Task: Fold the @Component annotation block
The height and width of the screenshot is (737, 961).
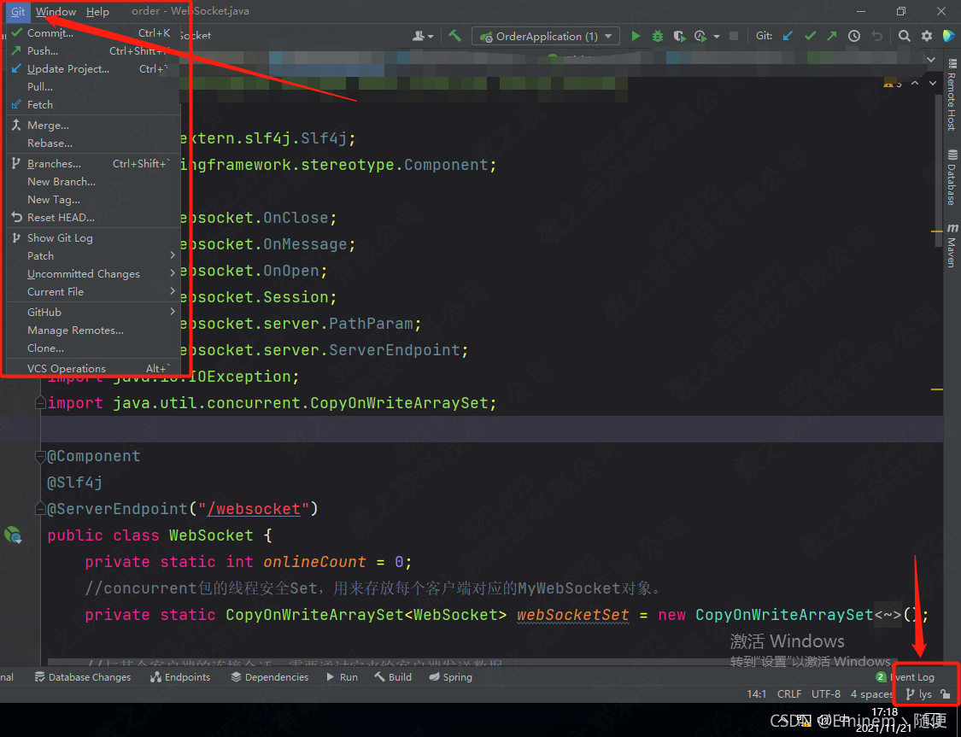Action: coord(40,456)
